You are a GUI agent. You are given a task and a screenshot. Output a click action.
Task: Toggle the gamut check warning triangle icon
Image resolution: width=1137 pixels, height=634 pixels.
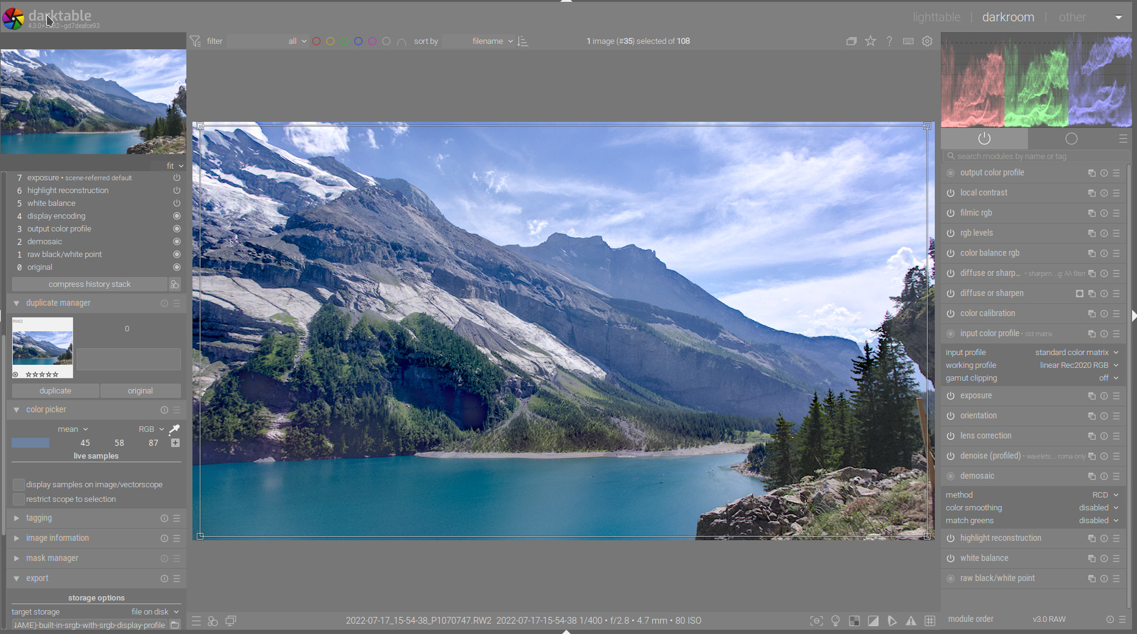click(x=910, y=621)
